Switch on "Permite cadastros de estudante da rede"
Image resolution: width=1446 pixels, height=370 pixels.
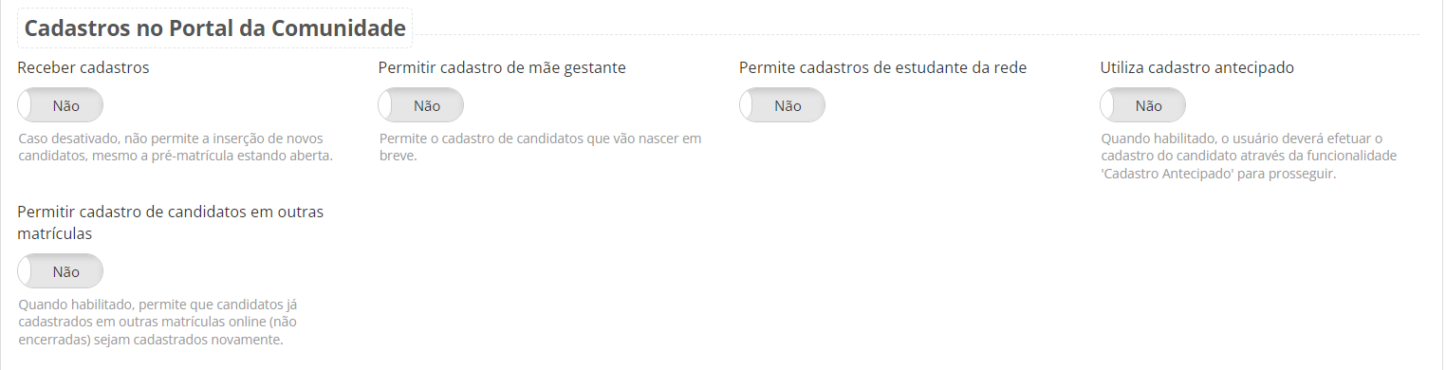pyautogui.click(x=783, y=105)
